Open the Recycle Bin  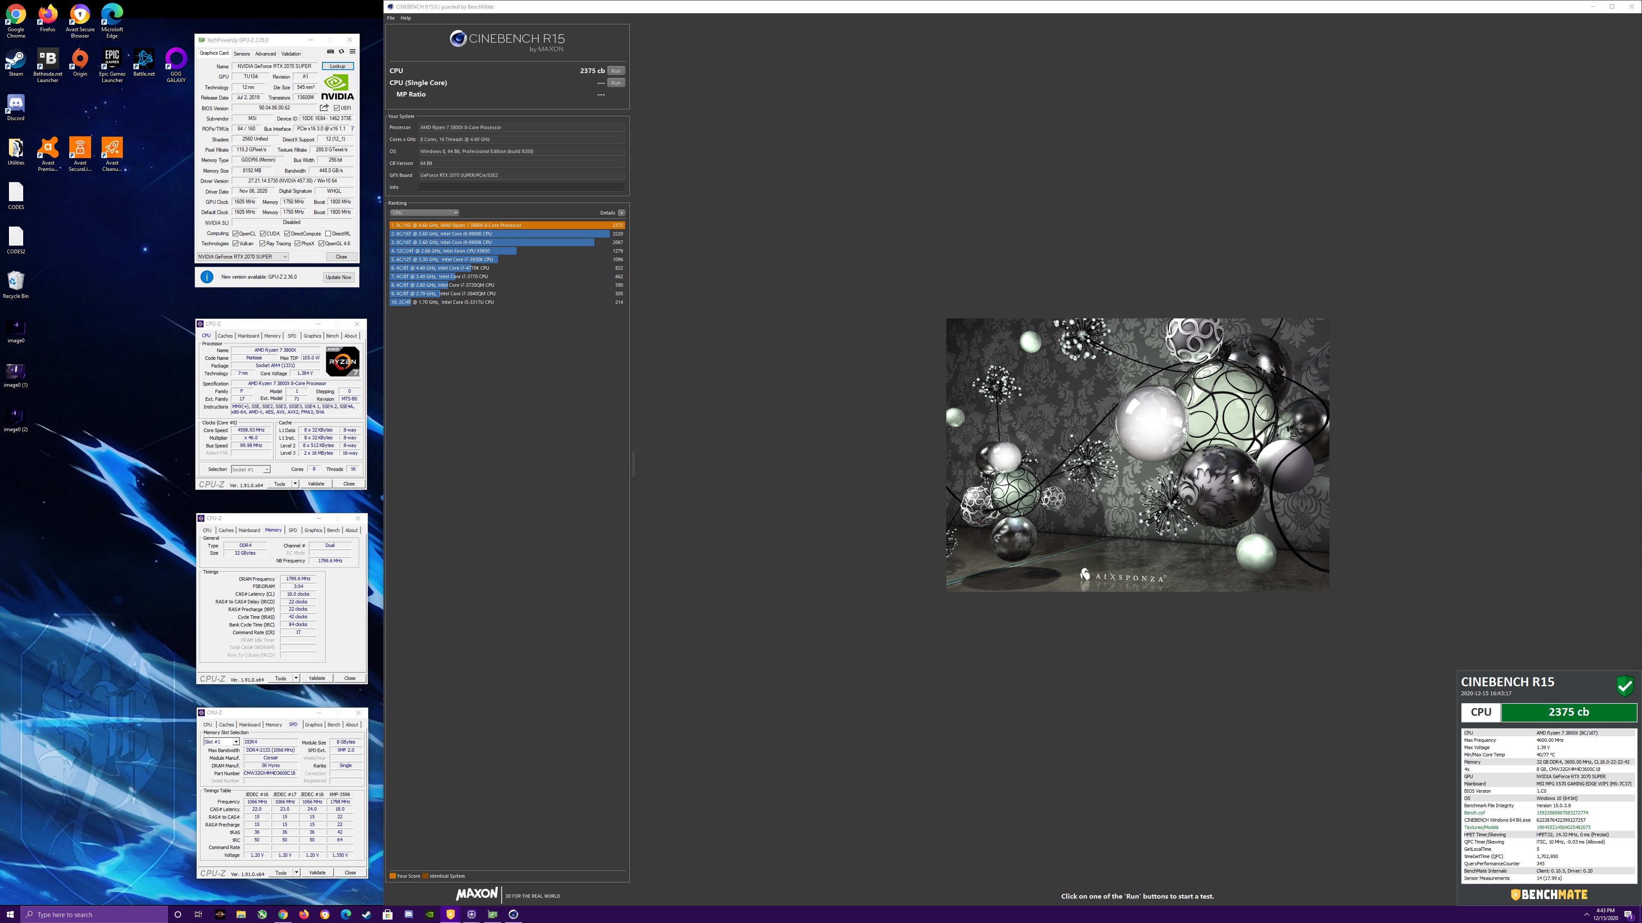(x=16, y=285)
